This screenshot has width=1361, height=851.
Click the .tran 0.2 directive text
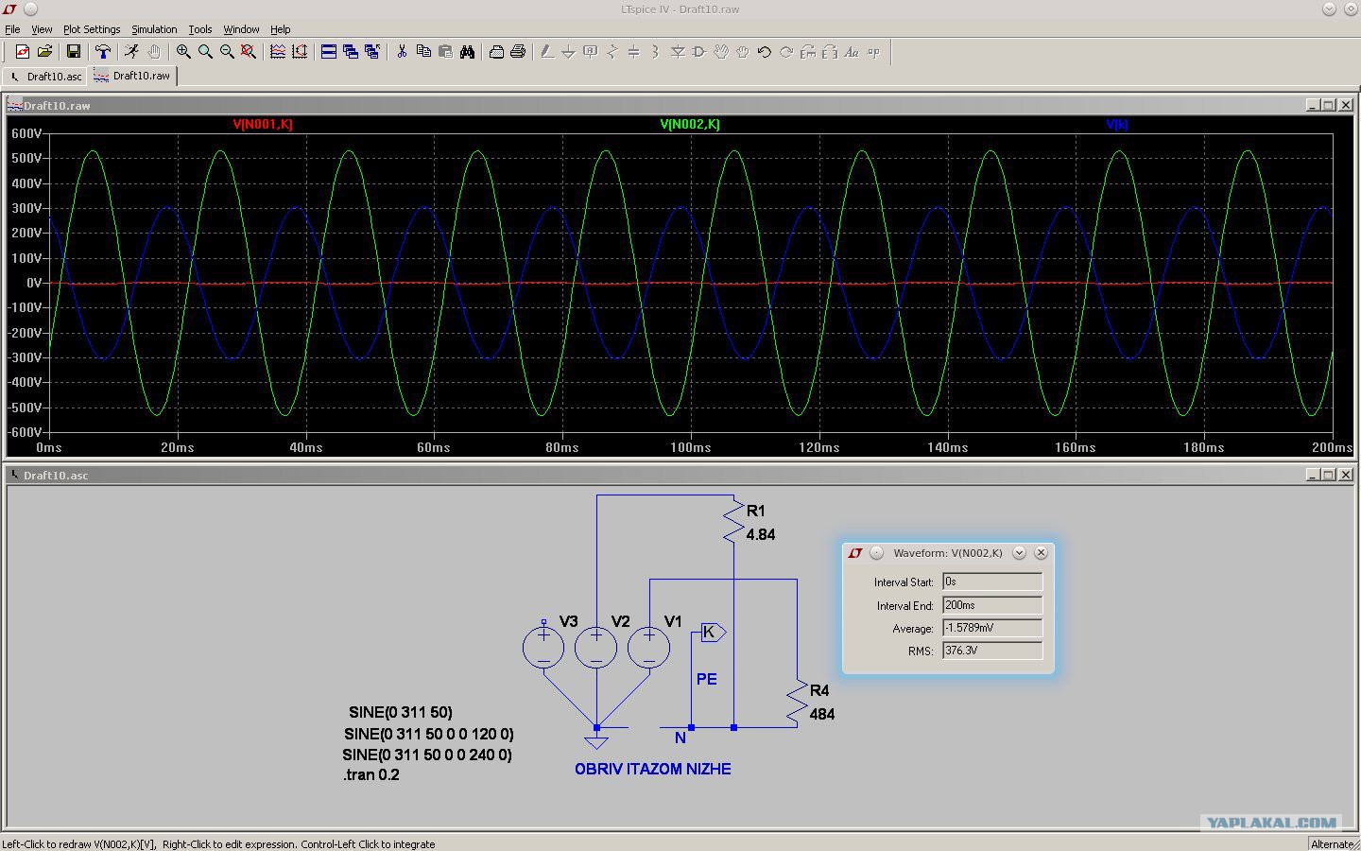pos(371,774)
